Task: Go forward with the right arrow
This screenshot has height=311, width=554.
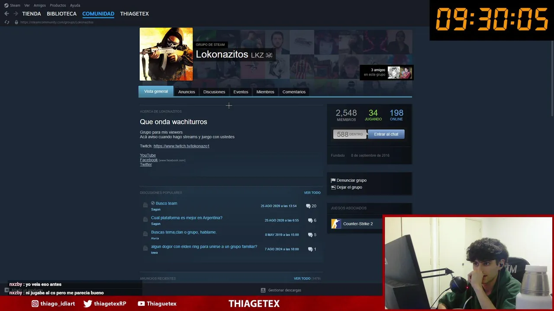Action: pyautogui.click(x=16, y=14)
